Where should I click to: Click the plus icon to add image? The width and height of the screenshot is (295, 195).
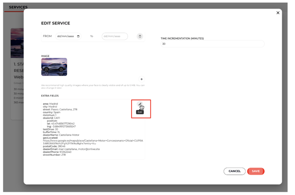(x=141, y=79)
